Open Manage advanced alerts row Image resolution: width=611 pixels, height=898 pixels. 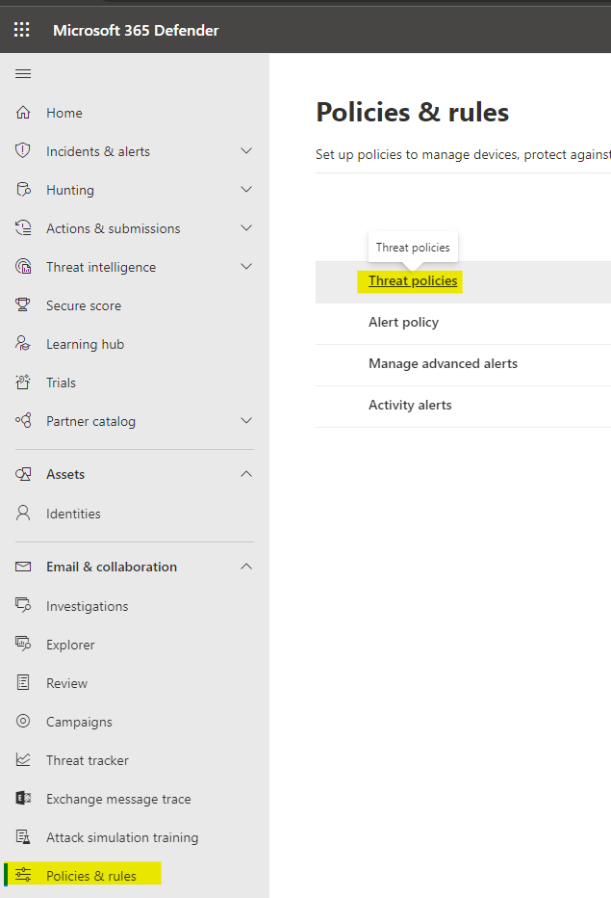coord(463,363)
